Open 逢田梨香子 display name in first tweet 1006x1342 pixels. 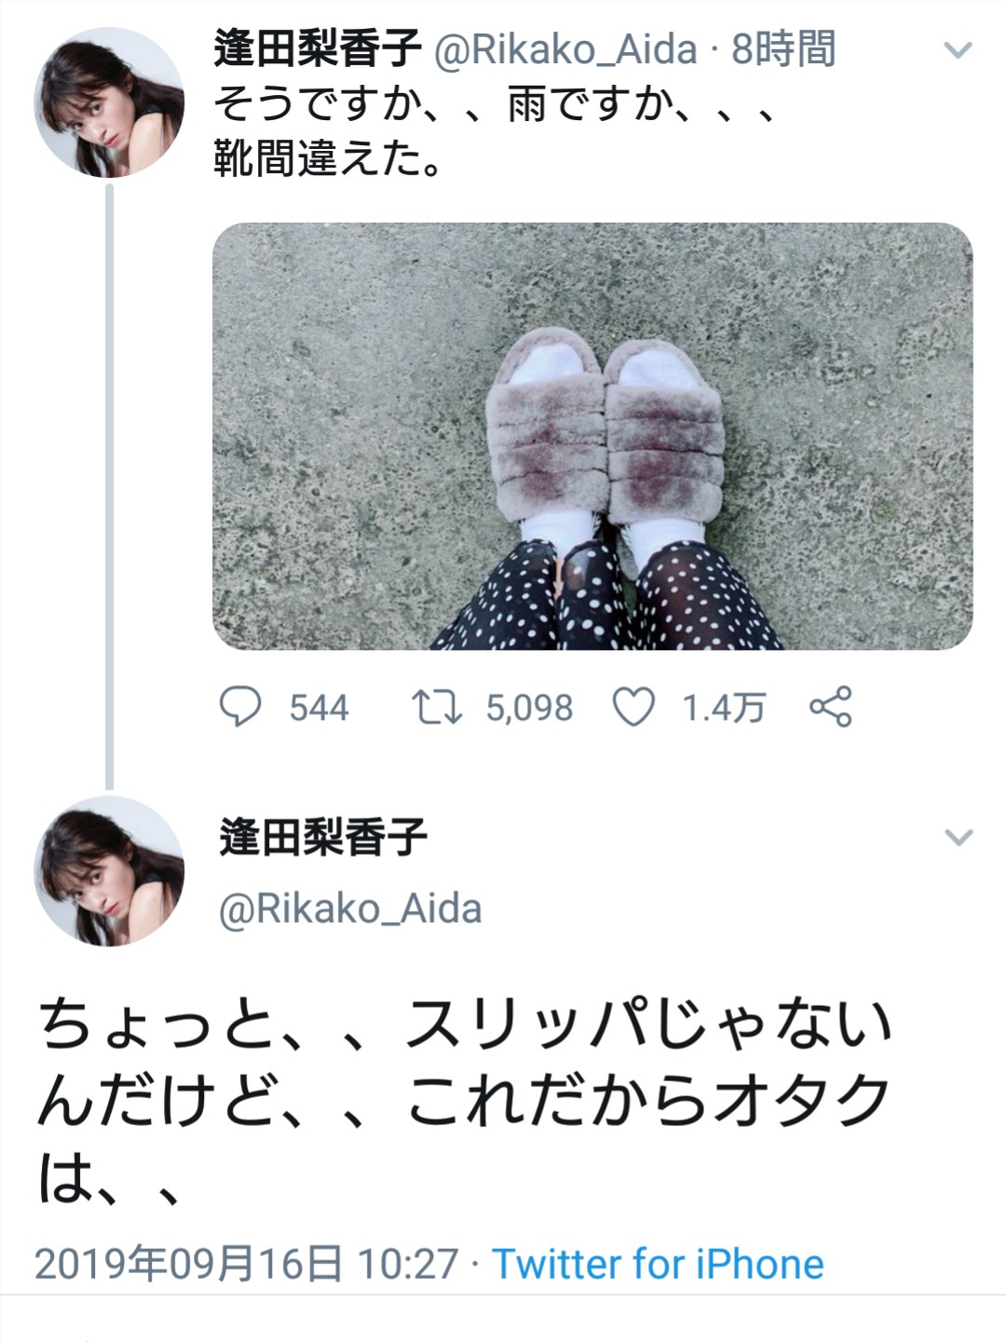[x=318, y=49]
